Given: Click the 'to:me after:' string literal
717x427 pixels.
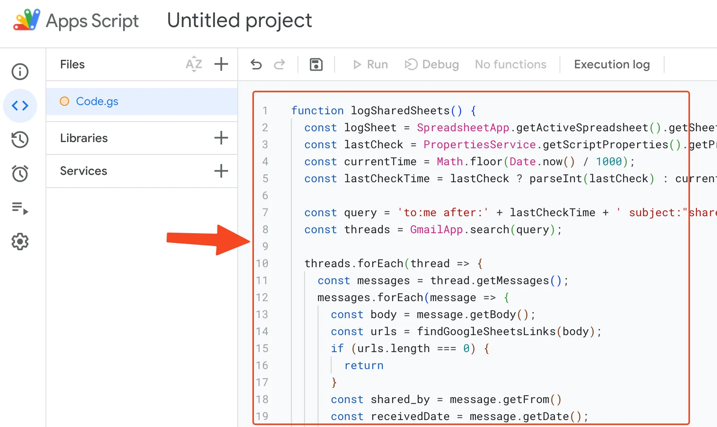Looking at the screenshot, I should tap(443, 213).
